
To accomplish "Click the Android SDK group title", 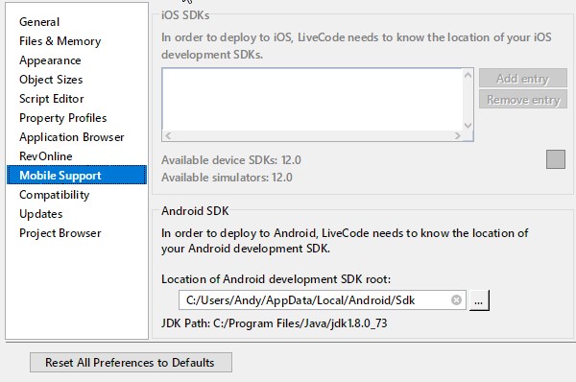I will pyautogui.click(x=195, y=211).
